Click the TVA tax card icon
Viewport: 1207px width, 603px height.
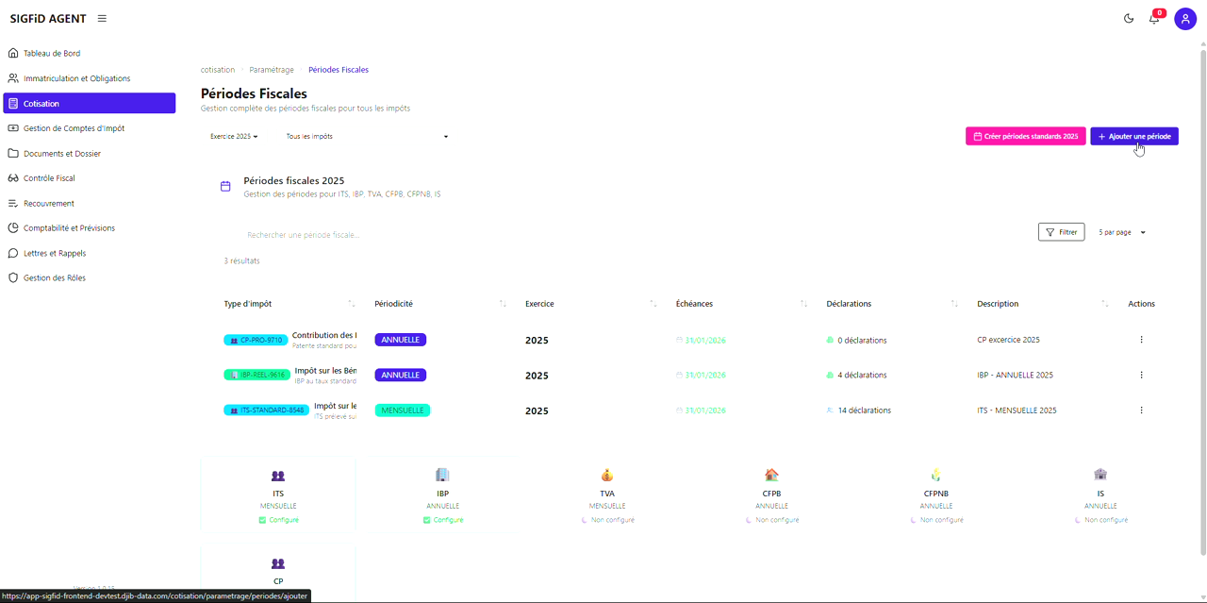click(607, 476)
